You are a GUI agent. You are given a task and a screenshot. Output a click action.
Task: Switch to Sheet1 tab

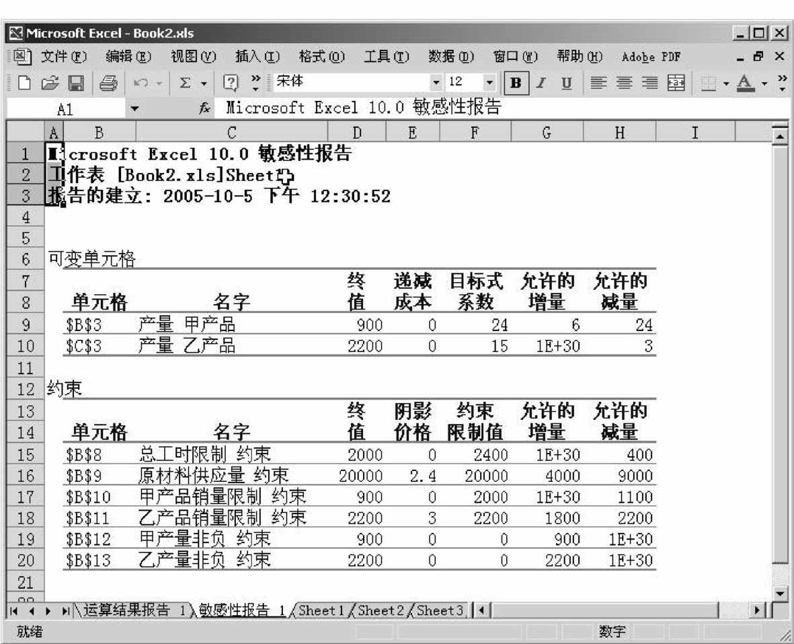pos(321,610)
